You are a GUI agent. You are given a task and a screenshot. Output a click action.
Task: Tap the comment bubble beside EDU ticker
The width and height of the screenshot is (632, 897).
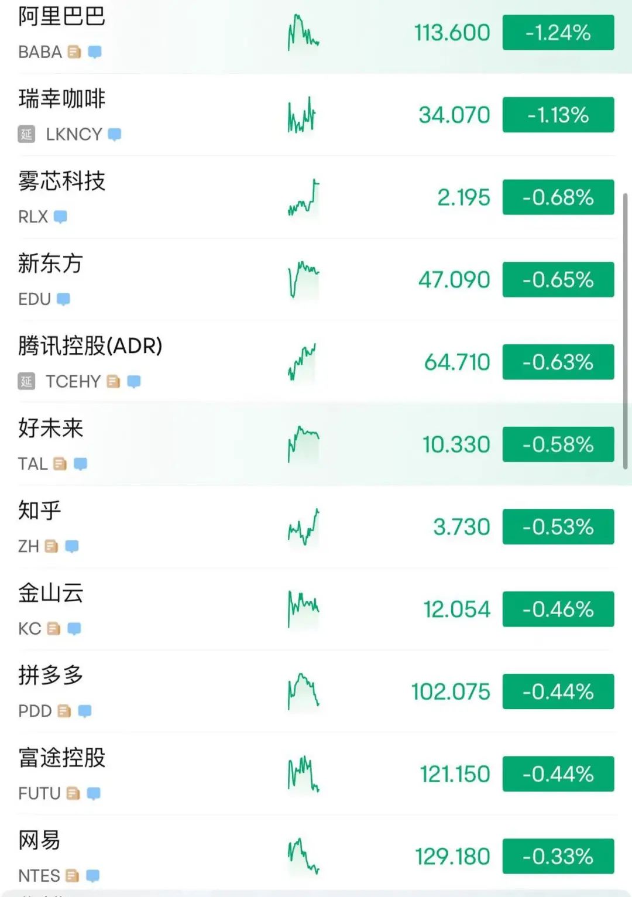coord(63,299)
